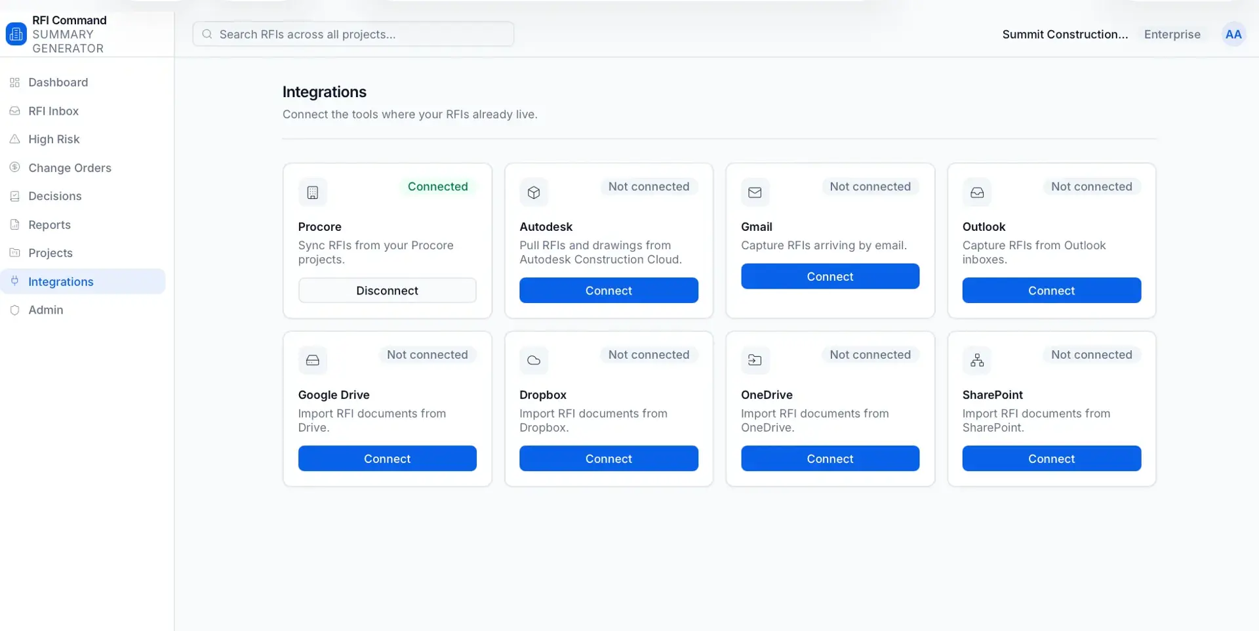Click the Gmail envelope icon
The height and width of the screenshot is (631, 1259).
coord(755,192)
